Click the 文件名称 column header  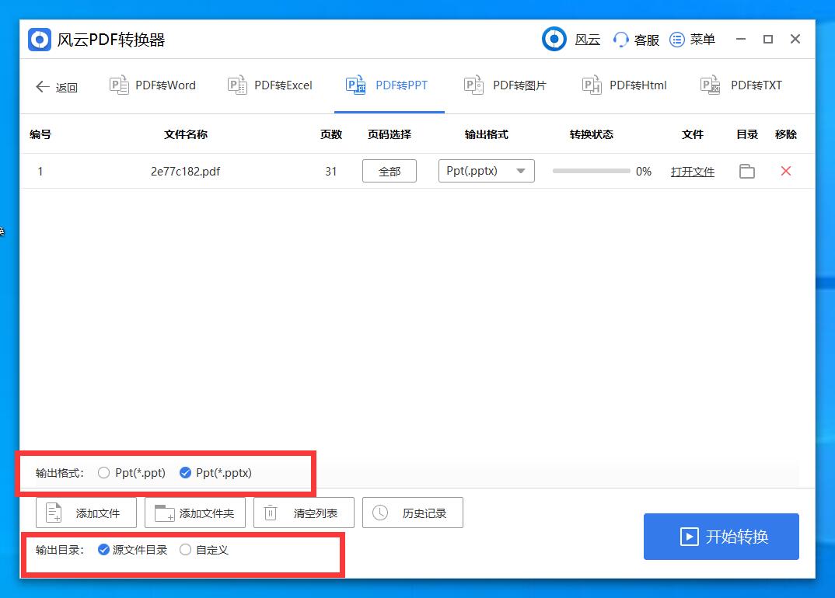coord(185,134)
